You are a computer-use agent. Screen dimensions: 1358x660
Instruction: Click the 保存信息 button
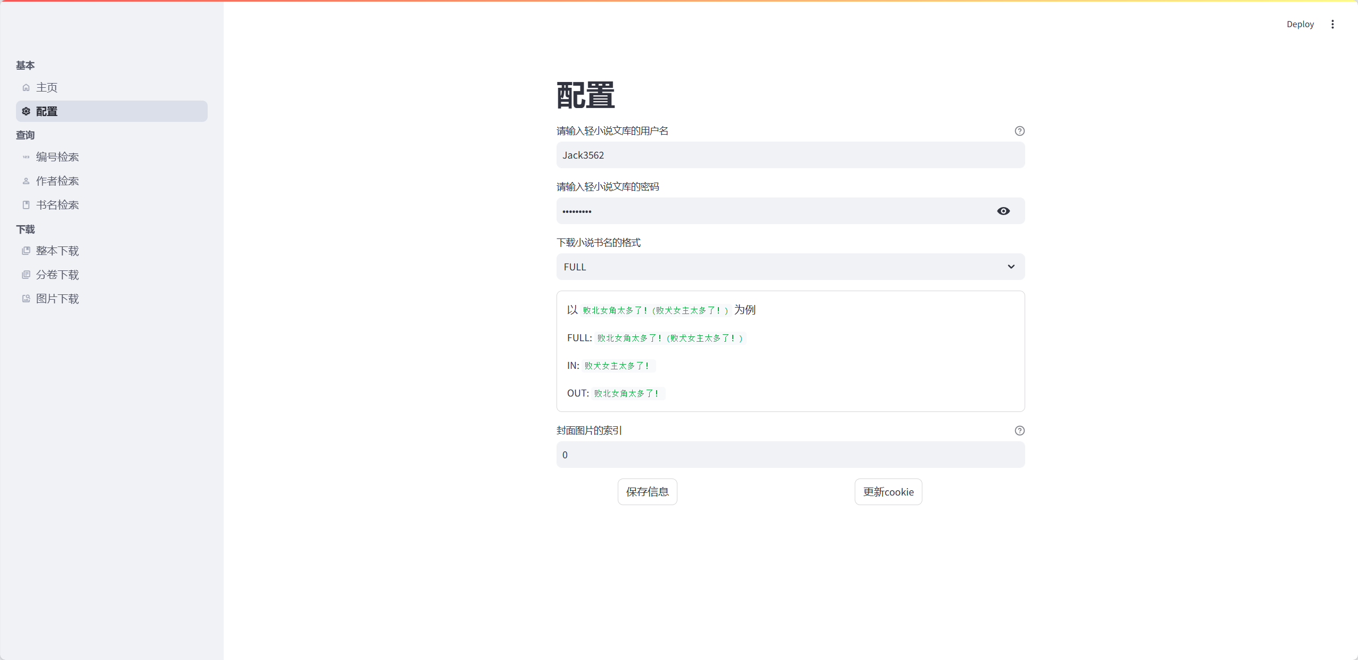click(x=647, y=492)
